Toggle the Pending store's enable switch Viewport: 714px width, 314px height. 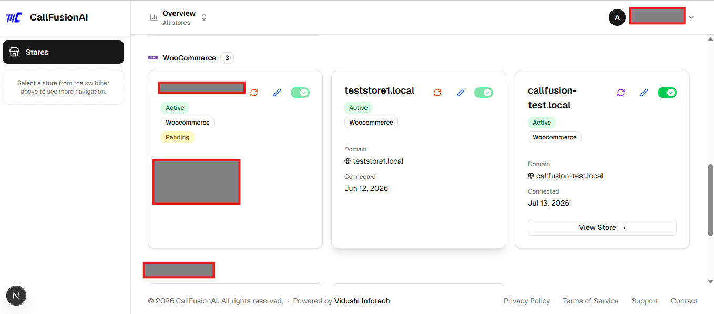pyautogui.click(x=300, y=93)
